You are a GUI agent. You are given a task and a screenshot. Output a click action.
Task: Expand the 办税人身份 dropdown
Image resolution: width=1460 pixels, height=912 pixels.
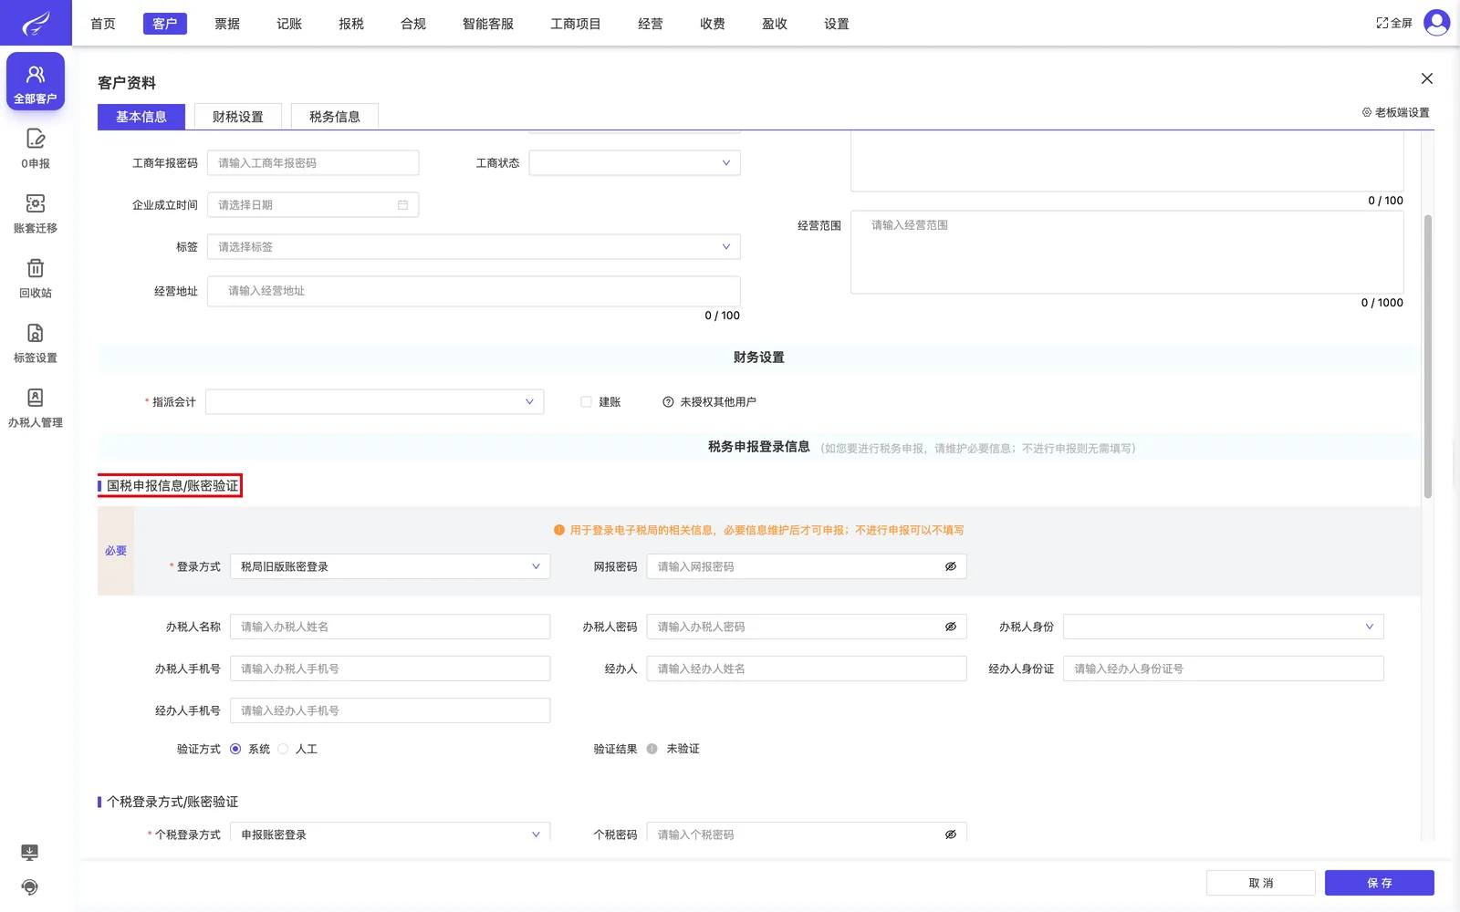click(1223, 627)
